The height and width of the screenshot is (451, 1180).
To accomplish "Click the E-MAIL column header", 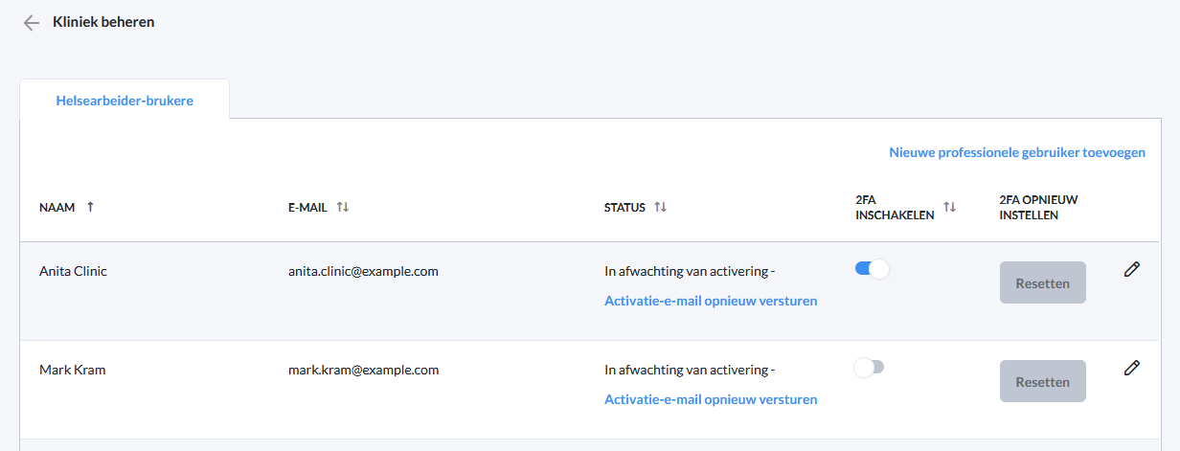I will pos(307,208).
